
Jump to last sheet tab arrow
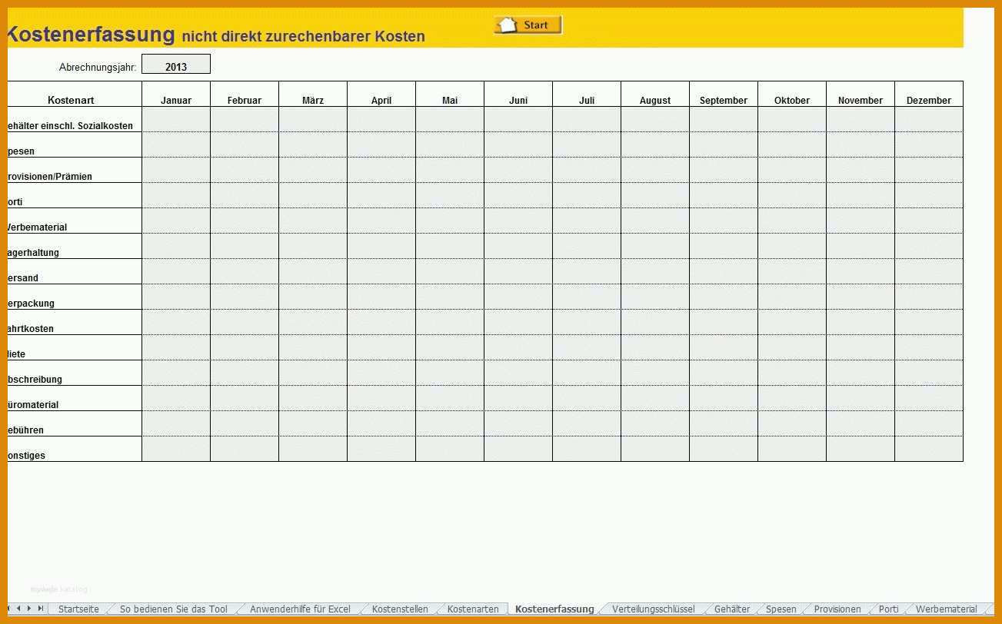click(x=41, y=608)
